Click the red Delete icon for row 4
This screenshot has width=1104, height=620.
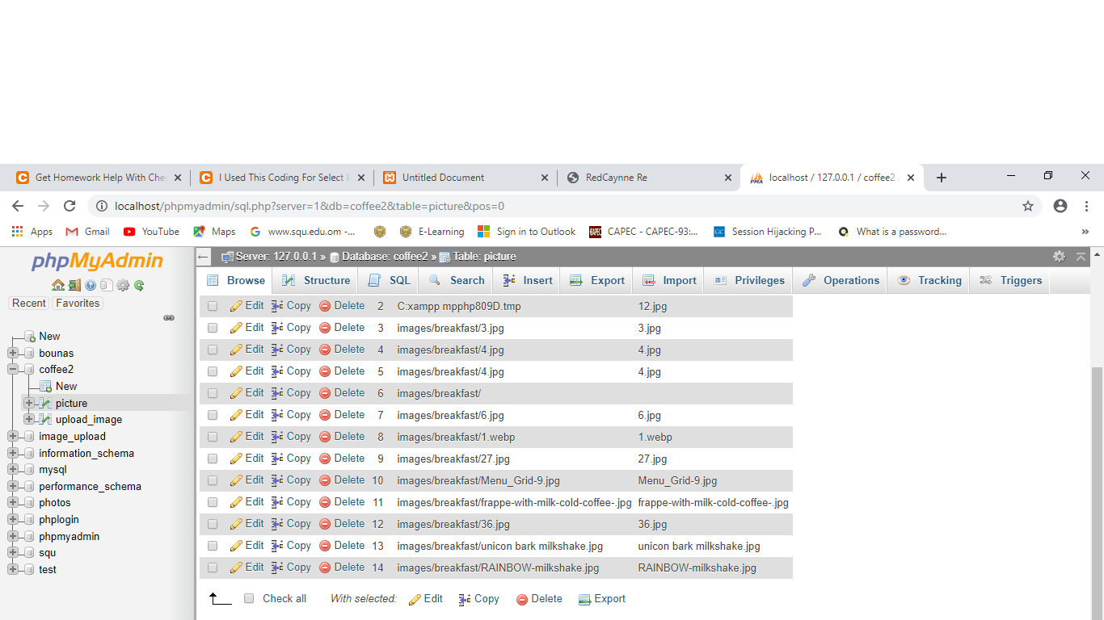(325, 350)
